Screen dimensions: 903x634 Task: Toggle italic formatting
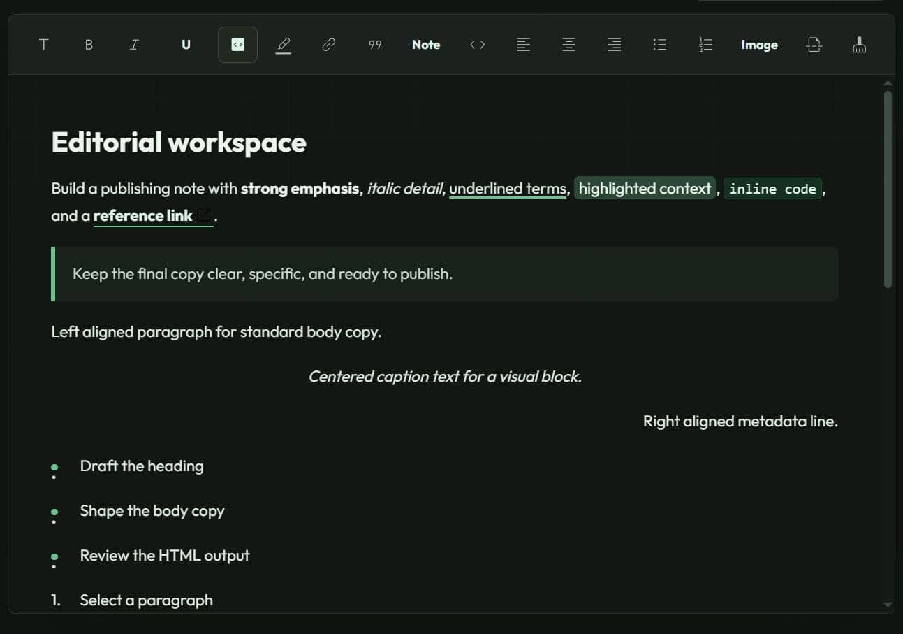[x=134, y=45]
